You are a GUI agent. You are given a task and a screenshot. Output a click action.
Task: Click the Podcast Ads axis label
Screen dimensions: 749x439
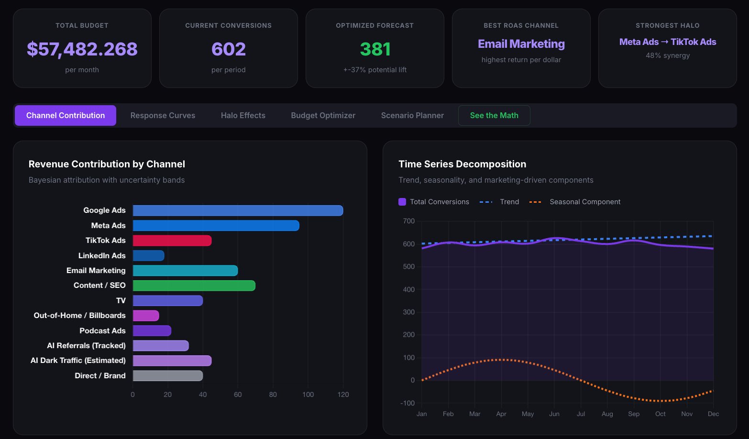click(x=102, y=331)
